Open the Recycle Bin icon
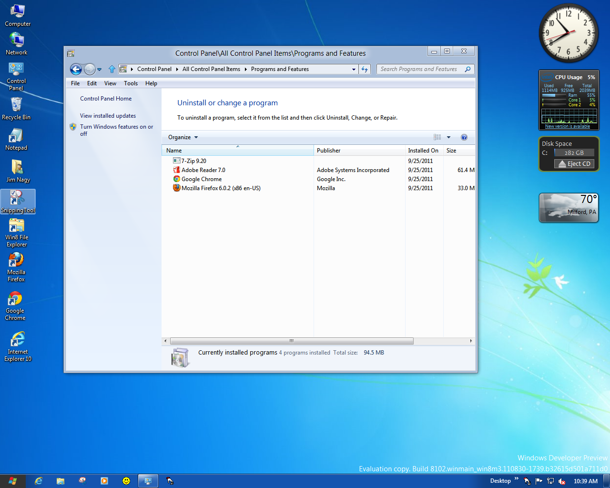610x488 pixels. [16, 108]
